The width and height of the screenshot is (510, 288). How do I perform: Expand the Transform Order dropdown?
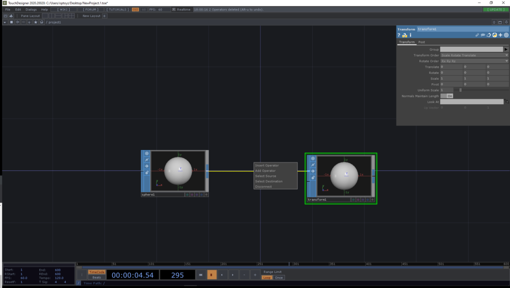(x=474, y=55)
